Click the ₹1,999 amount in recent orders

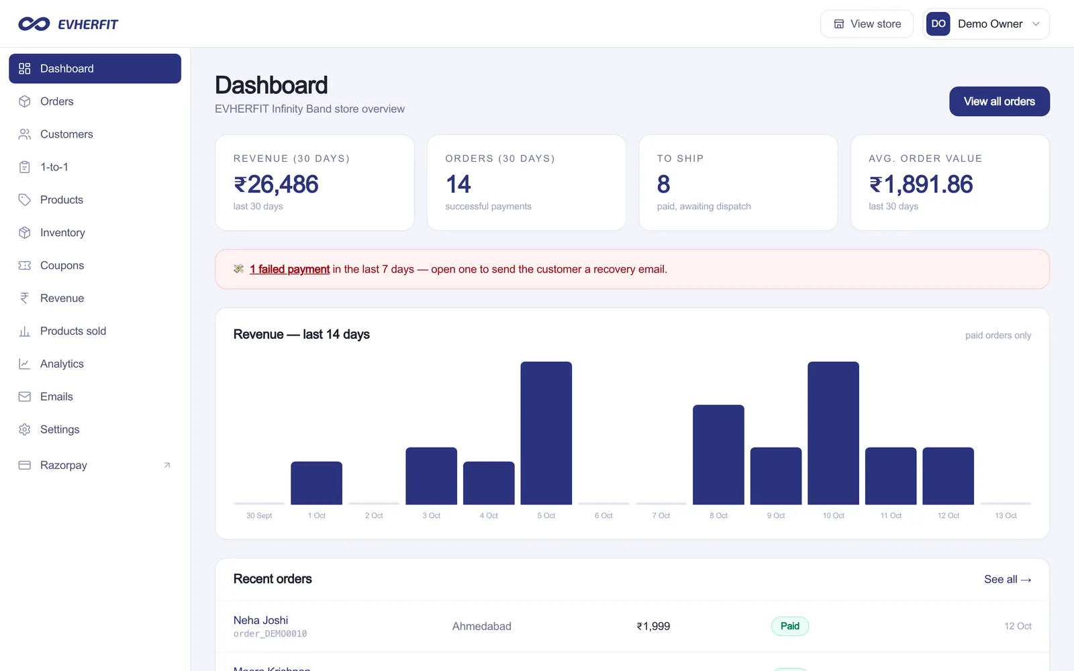(654, 627)
